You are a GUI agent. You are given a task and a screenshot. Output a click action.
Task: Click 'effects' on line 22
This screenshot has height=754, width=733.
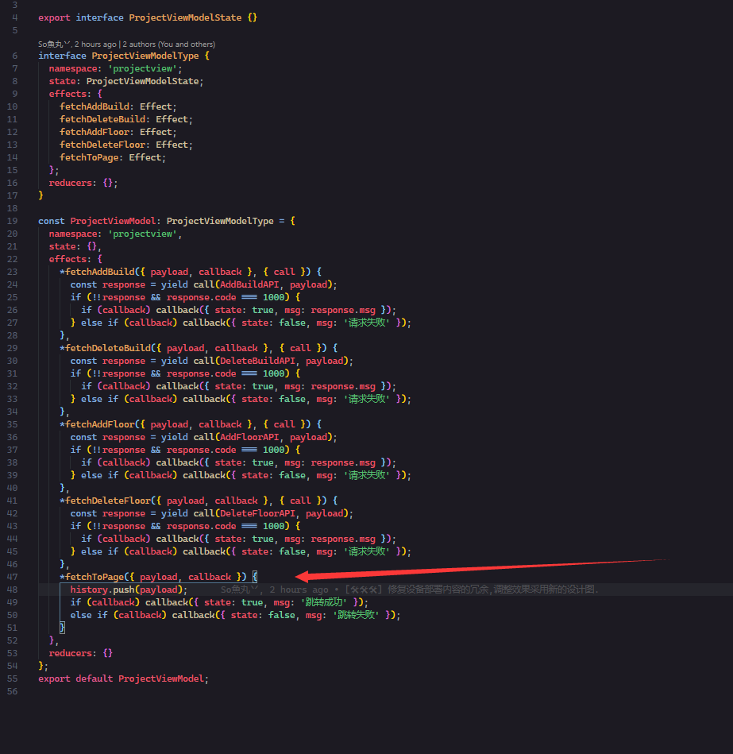[x=68, y=259]
